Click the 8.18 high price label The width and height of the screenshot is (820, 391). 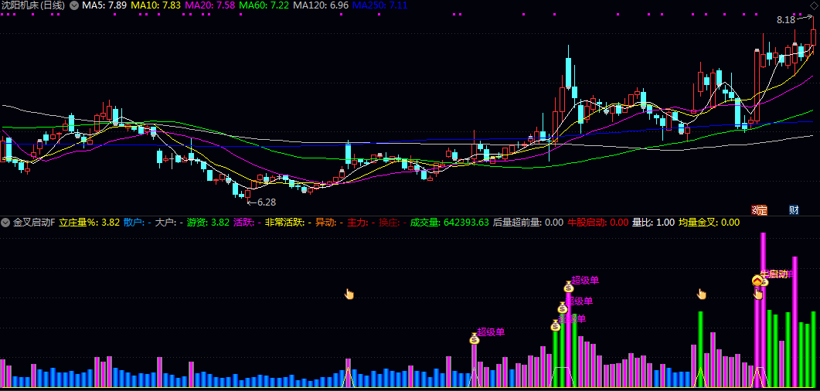(x=786, y=20)
